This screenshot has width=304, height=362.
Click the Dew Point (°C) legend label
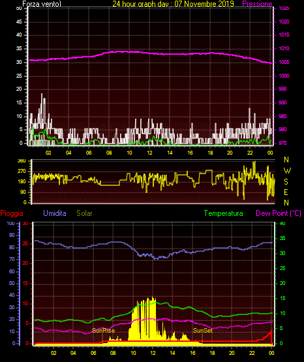pos(279,213)
